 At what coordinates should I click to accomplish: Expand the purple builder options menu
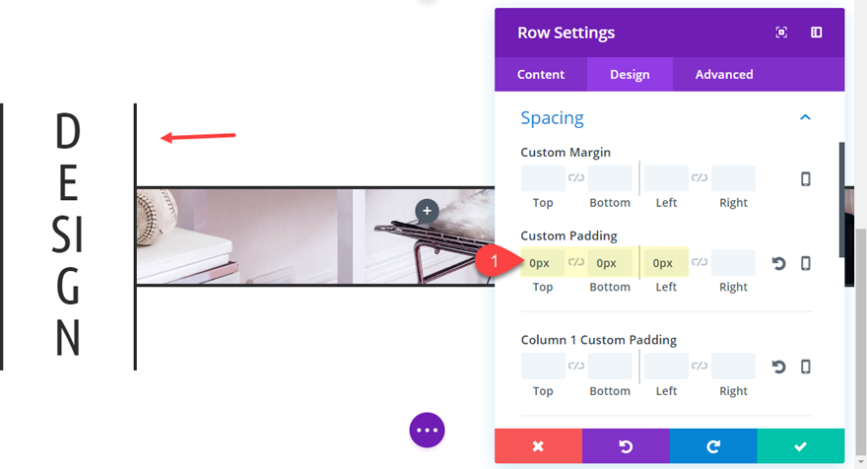coord(427,431)
